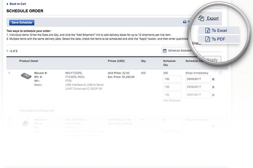Click the Add Shipment link
The width and height of the screenshot is (253, 168).
pos(172,101)
